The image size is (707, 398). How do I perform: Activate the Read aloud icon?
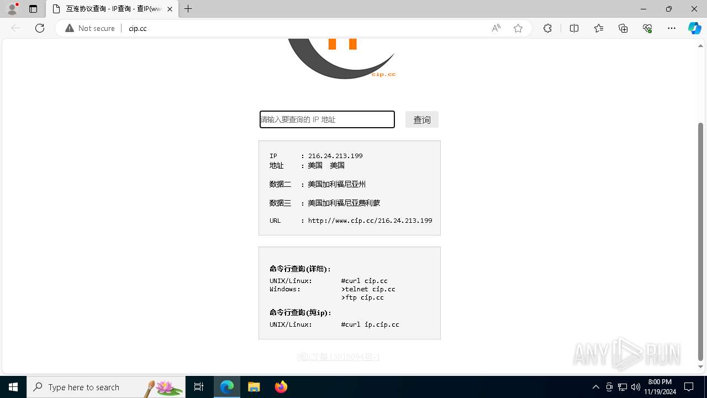click(496, 28)
